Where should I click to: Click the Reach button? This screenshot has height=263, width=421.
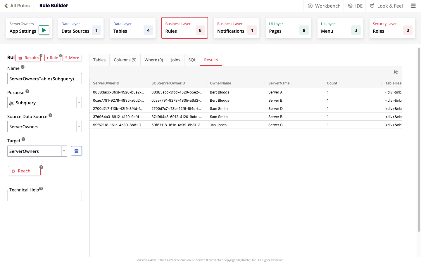click(24, 171)
